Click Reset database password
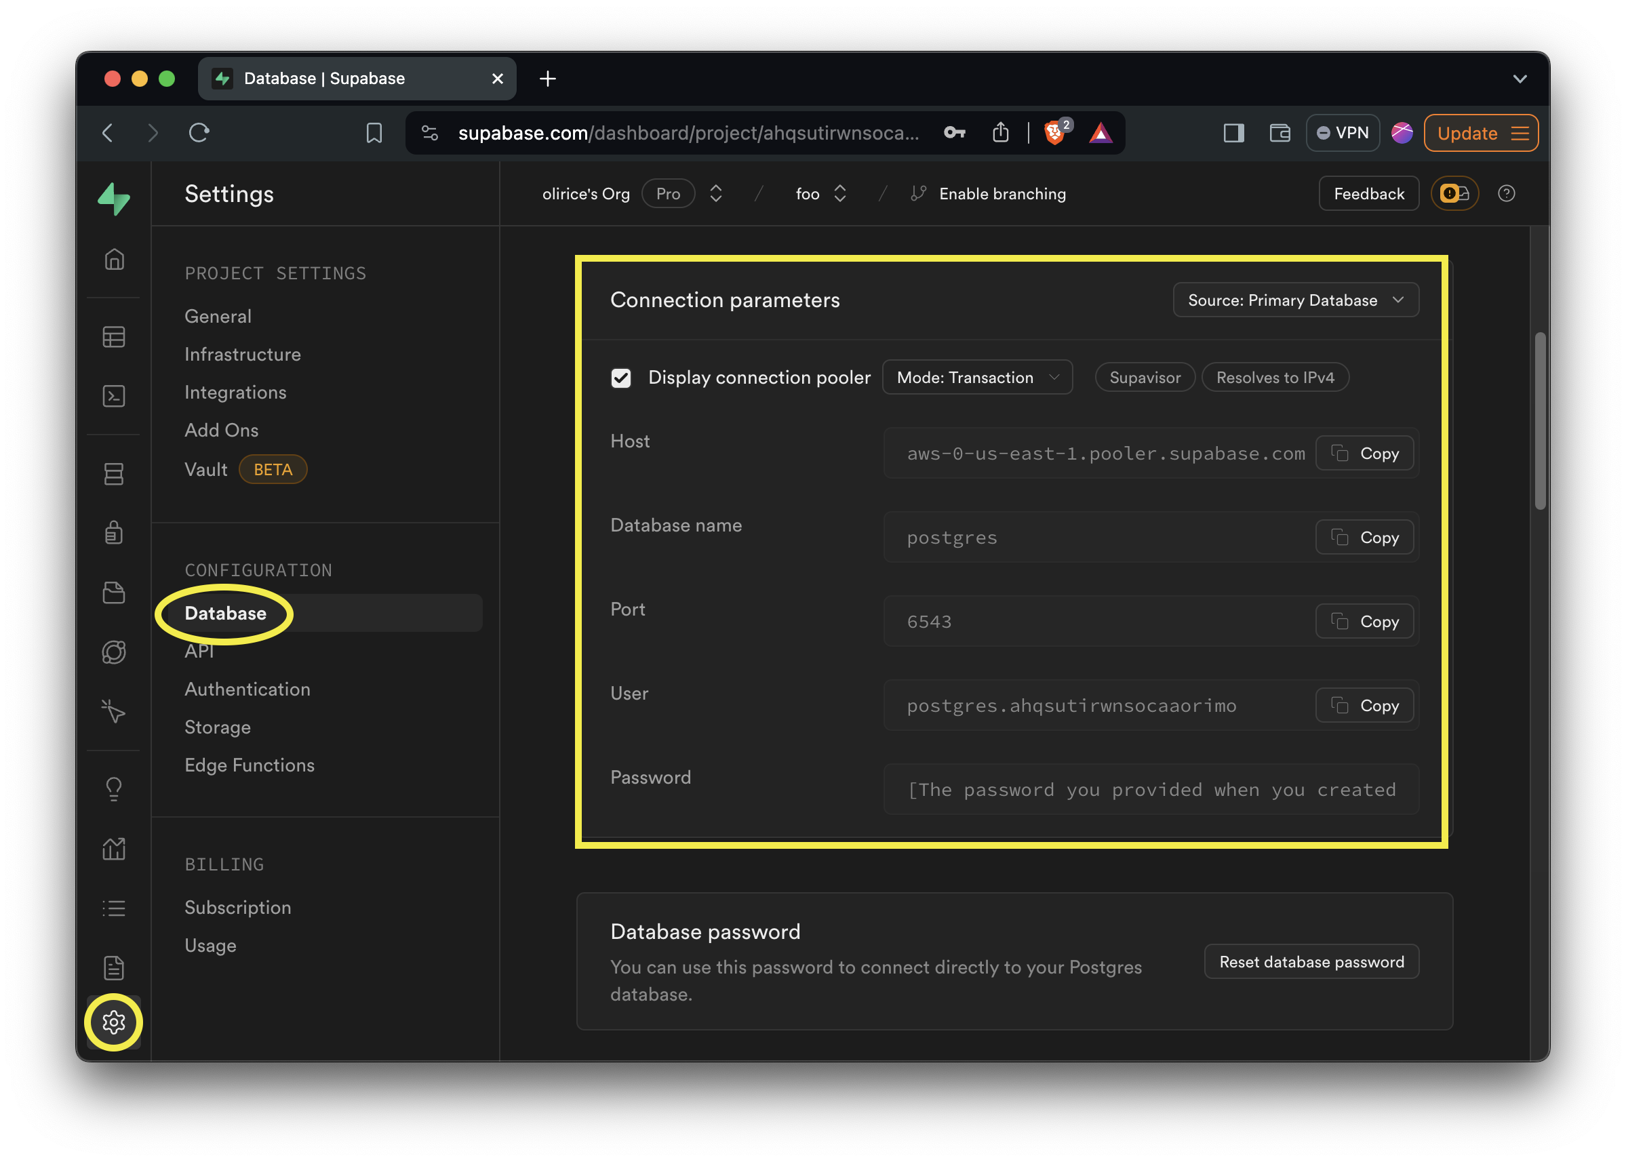The image size is (1626, 1162). coord(1311,961)
